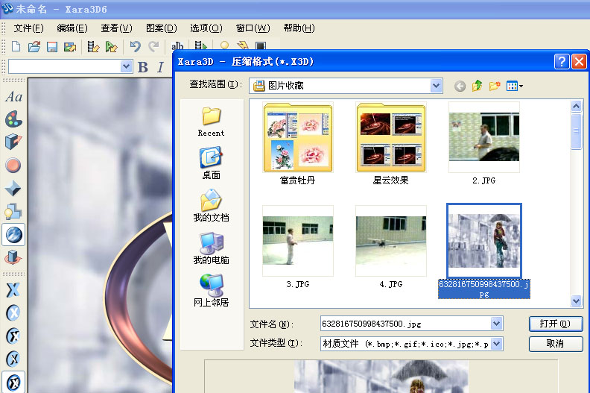This screenshot has width=590, height=393.
Task: Open the Aa text options tool
Action: click(13, 97)
